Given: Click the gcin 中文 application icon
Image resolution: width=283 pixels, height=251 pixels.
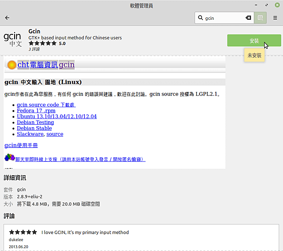Looking at the screenshot, I should (x=13, y=40).
